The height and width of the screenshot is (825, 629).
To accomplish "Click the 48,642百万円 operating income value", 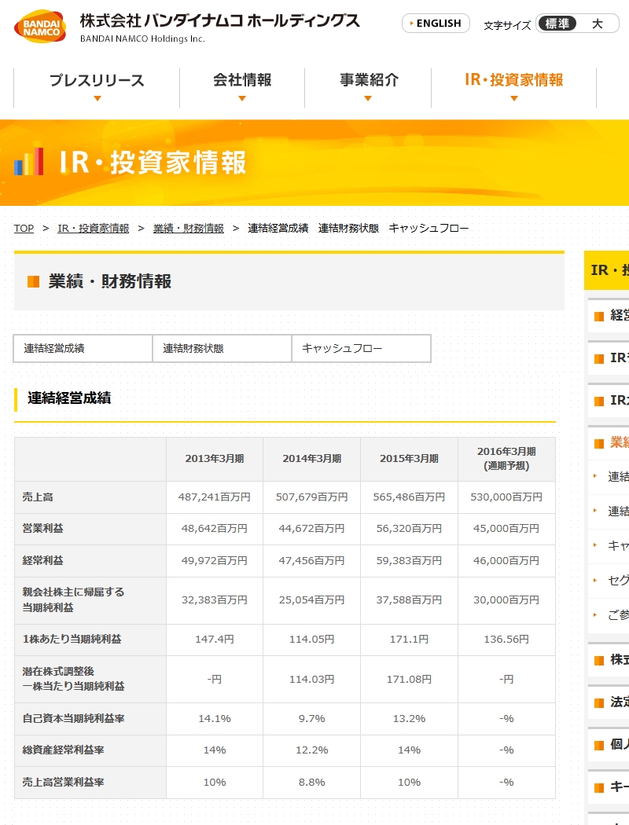I will (x=215, y=528).
